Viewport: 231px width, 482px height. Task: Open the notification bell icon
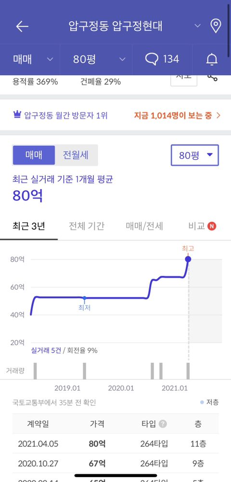pos(212,59)
